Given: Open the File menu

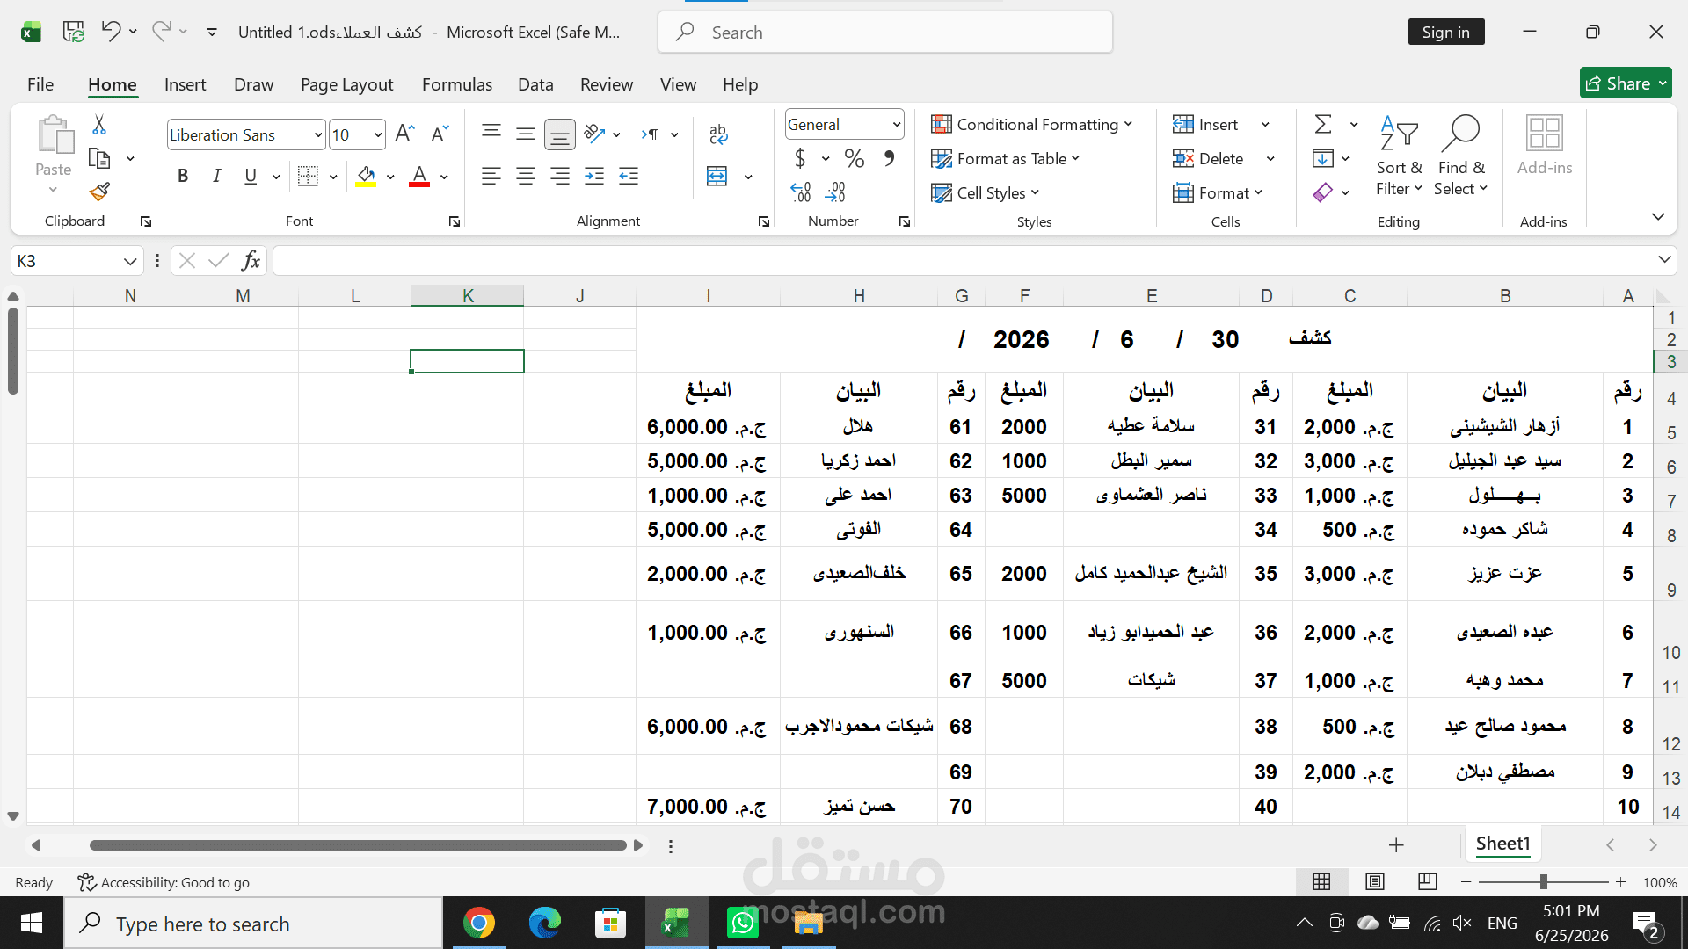Looking at the screenshot, I should click(40, 84).
